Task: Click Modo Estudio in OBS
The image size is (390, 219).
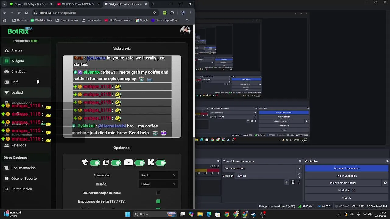Action: pos(346,190)
